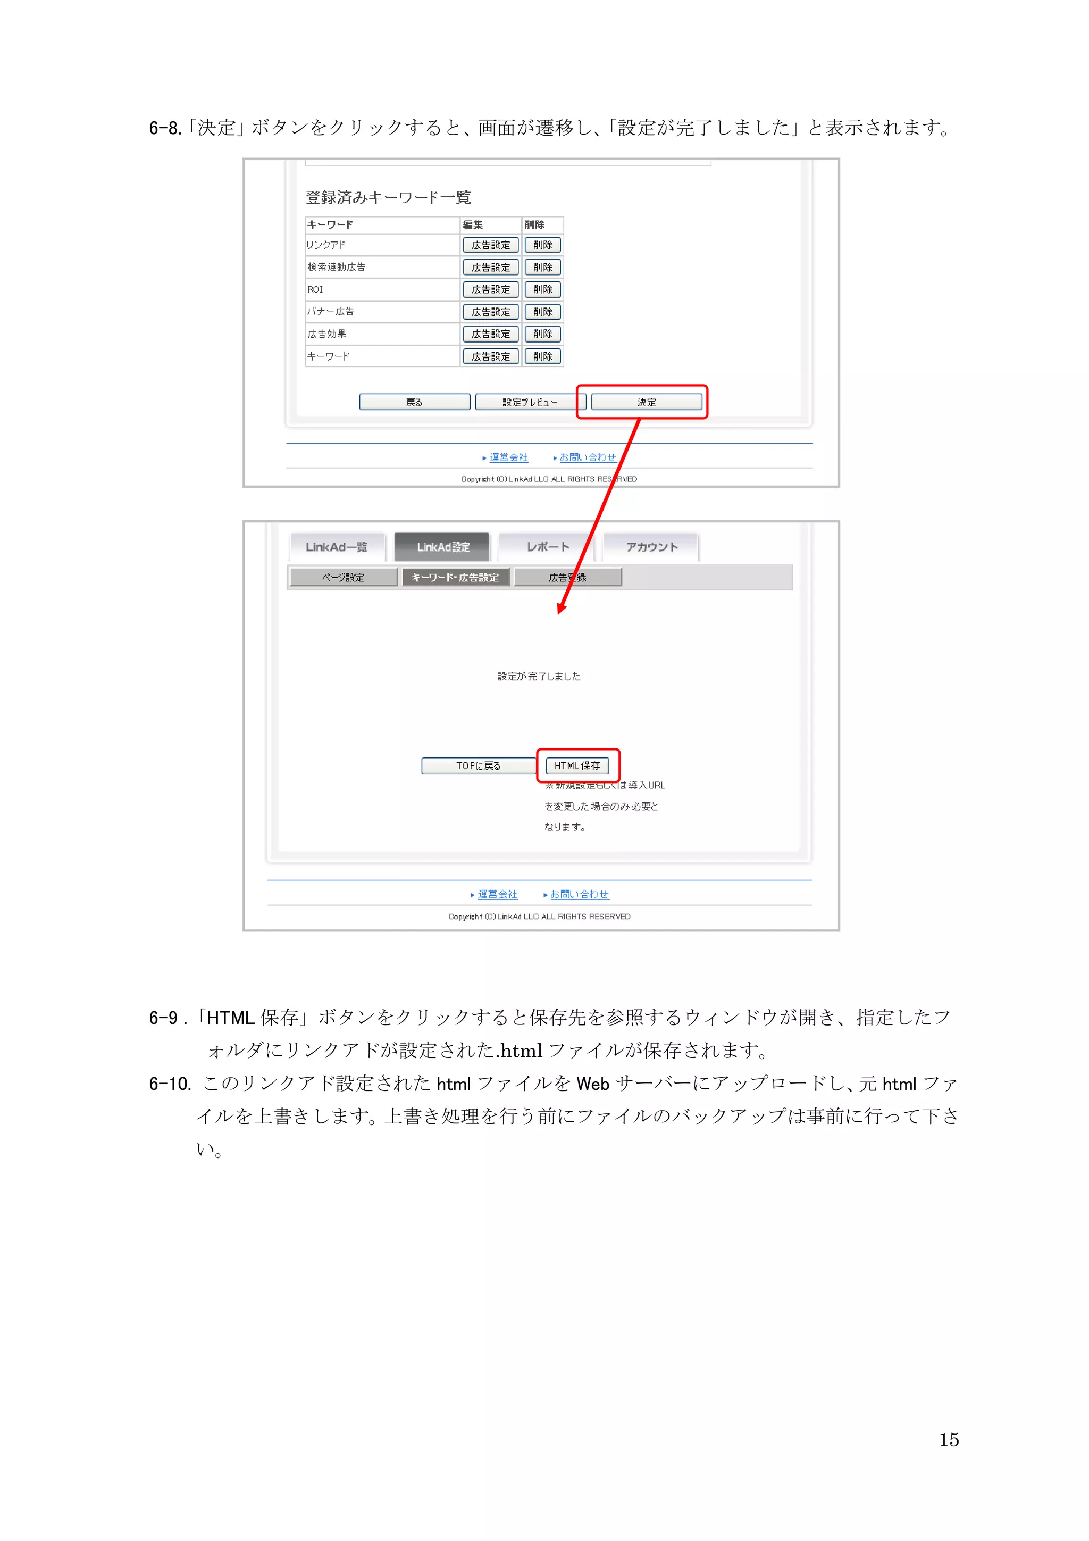Delete the 検索連動広告 keyword
This screenshot has width=1089, height=1541.
(542, 267)
